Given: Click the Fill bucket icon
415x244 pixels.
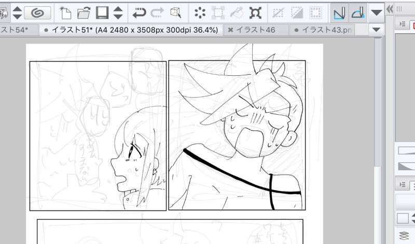Looking at the screenshot, I should [x=237, y=12].
